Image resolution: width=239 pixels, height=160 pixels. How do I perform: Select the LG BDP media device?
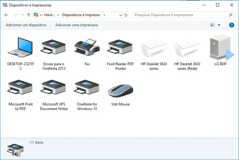pyautogui.click(x=220, y=50)
